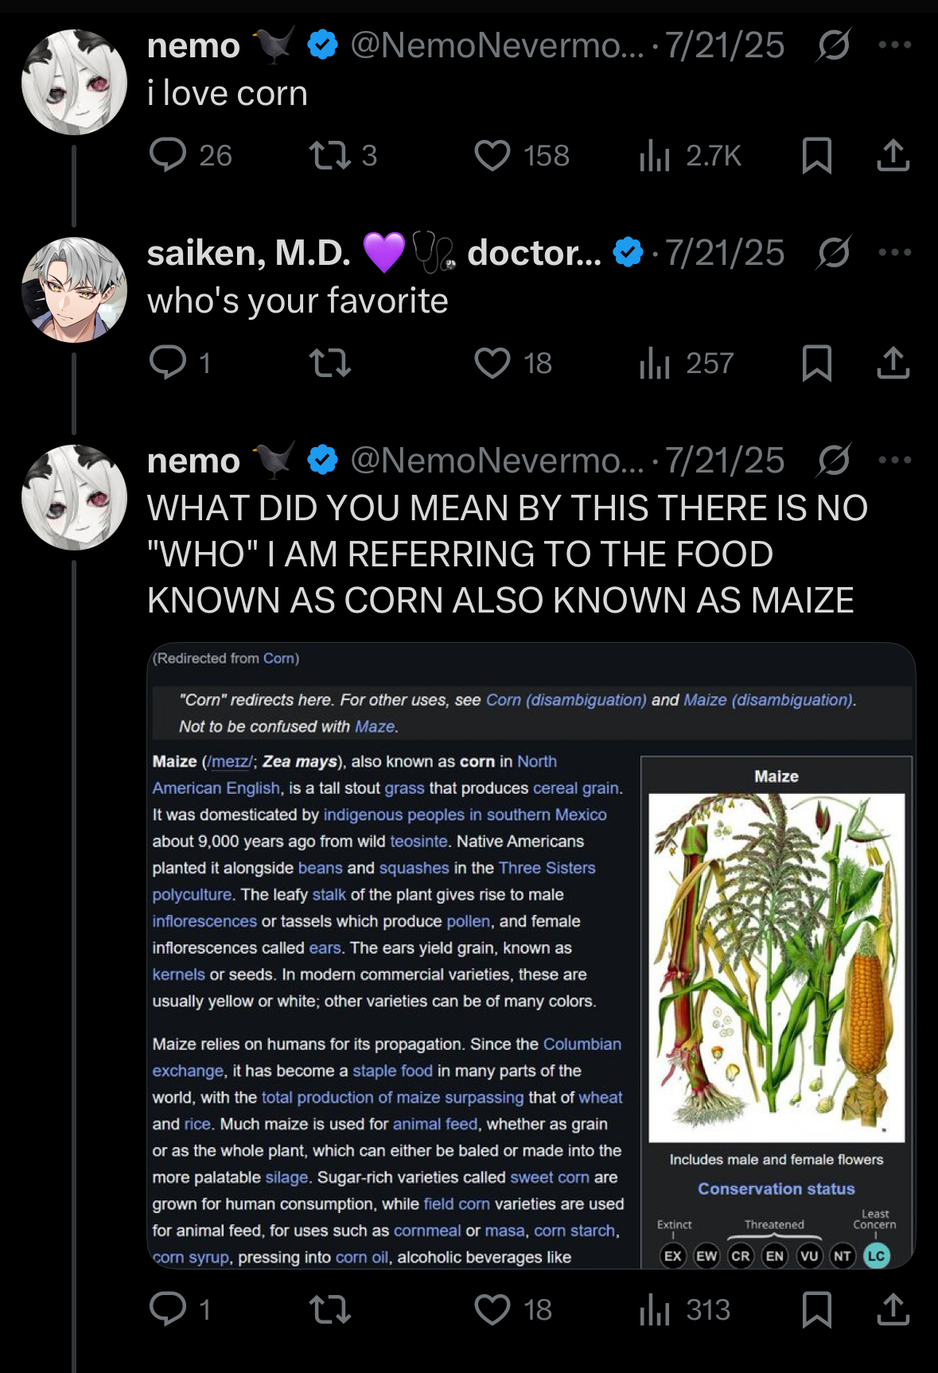
Task: Share the "i love corn" post
Action: (x=893, y=155)
